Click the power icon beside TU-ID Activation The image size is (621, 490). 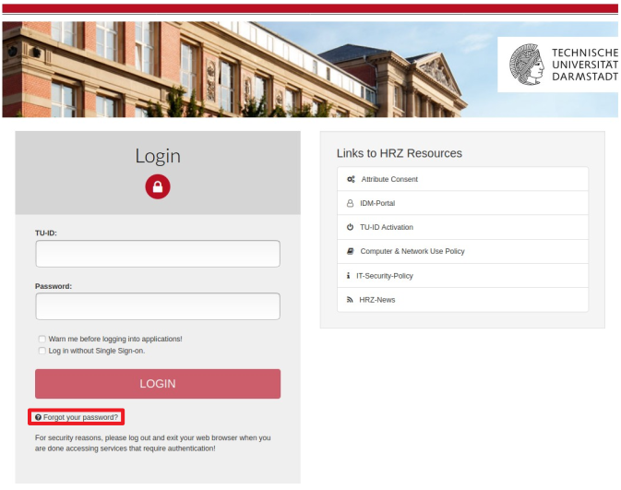350,227
